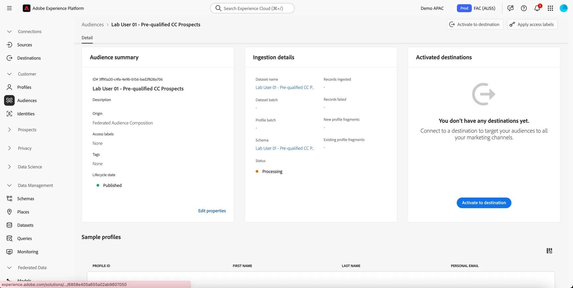Image resolution: width=573 pixels, height=288 pixels.
Task: Open Identities in the sidebar
Action: (x=26, y=114)
